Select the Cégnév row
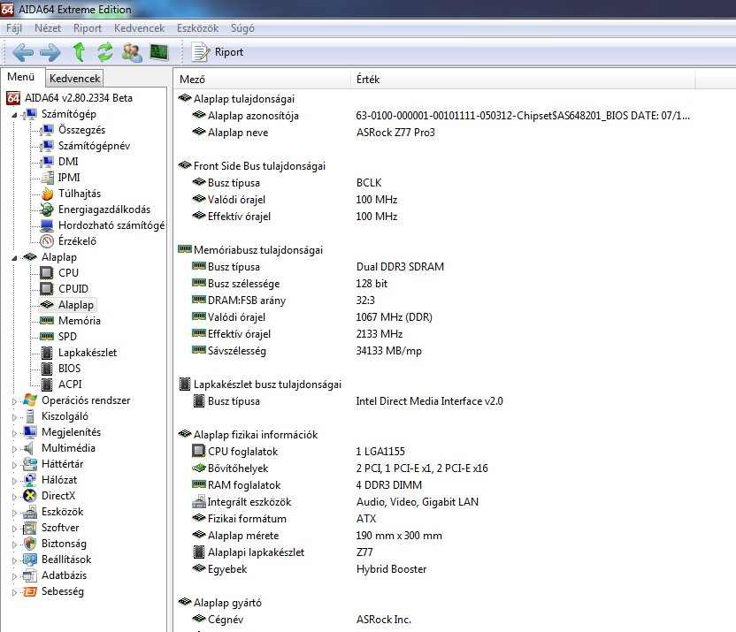Image resolution: width=736 pixels, height=632 pixels. click(x=433, y=620)
